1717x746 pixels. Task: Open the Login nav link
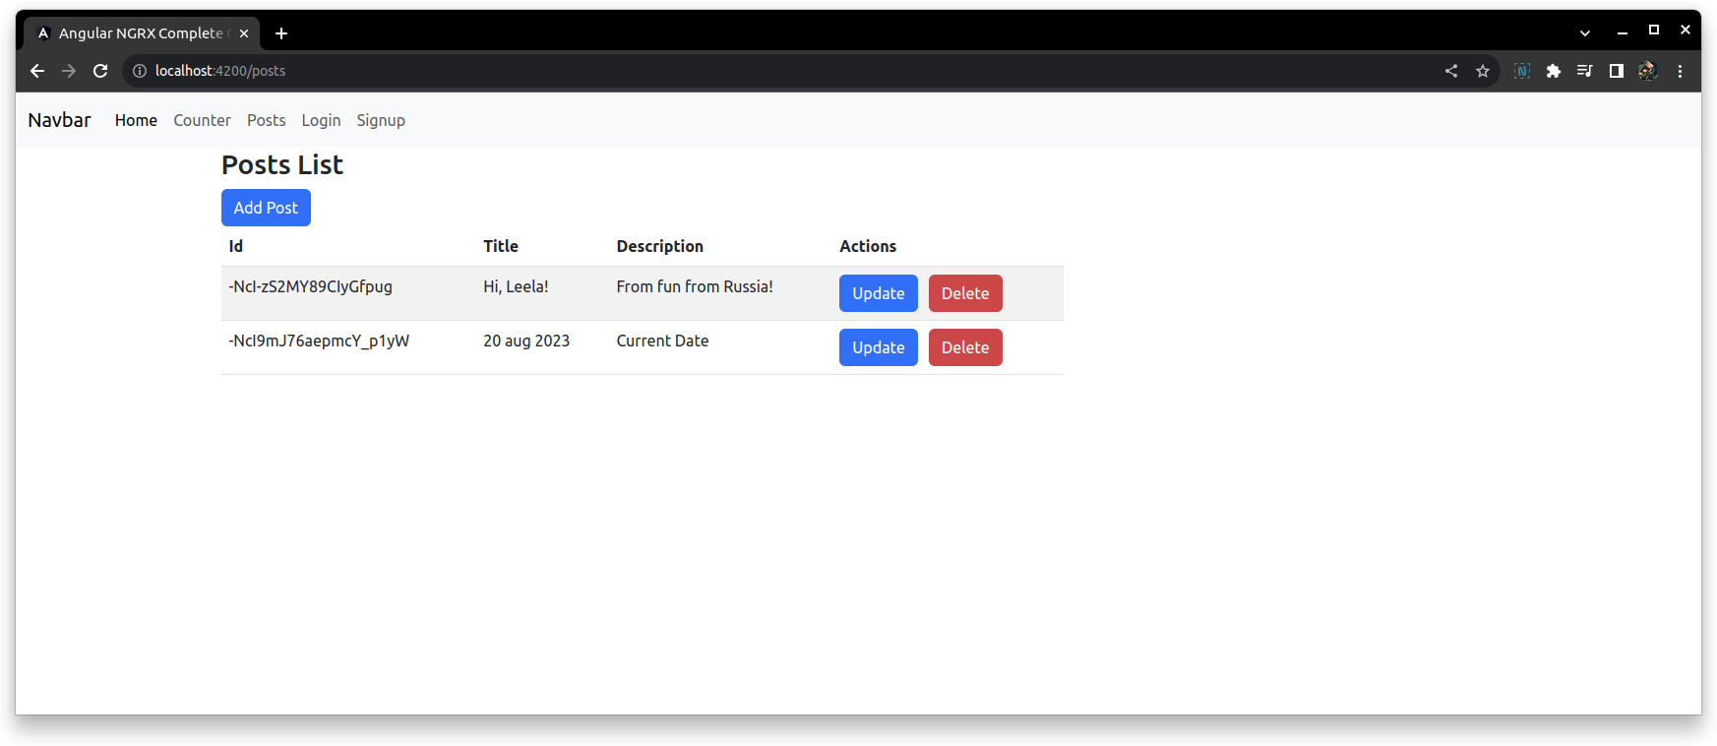coord(321,120)
